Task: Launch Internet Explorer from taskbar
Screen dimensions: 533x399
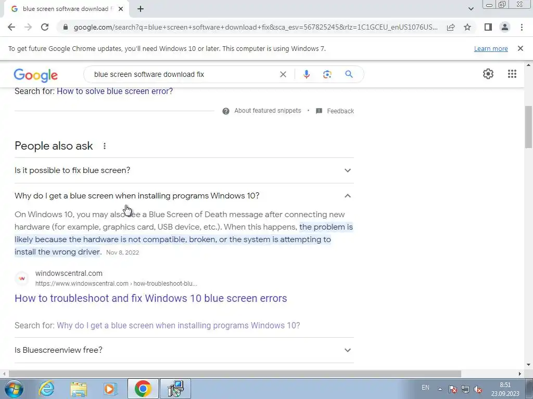Action: pyautogui.click(x=46, y=389)
